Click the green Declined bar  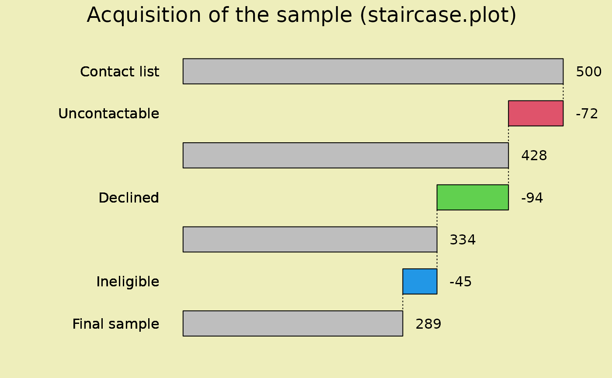click(473, 197)
